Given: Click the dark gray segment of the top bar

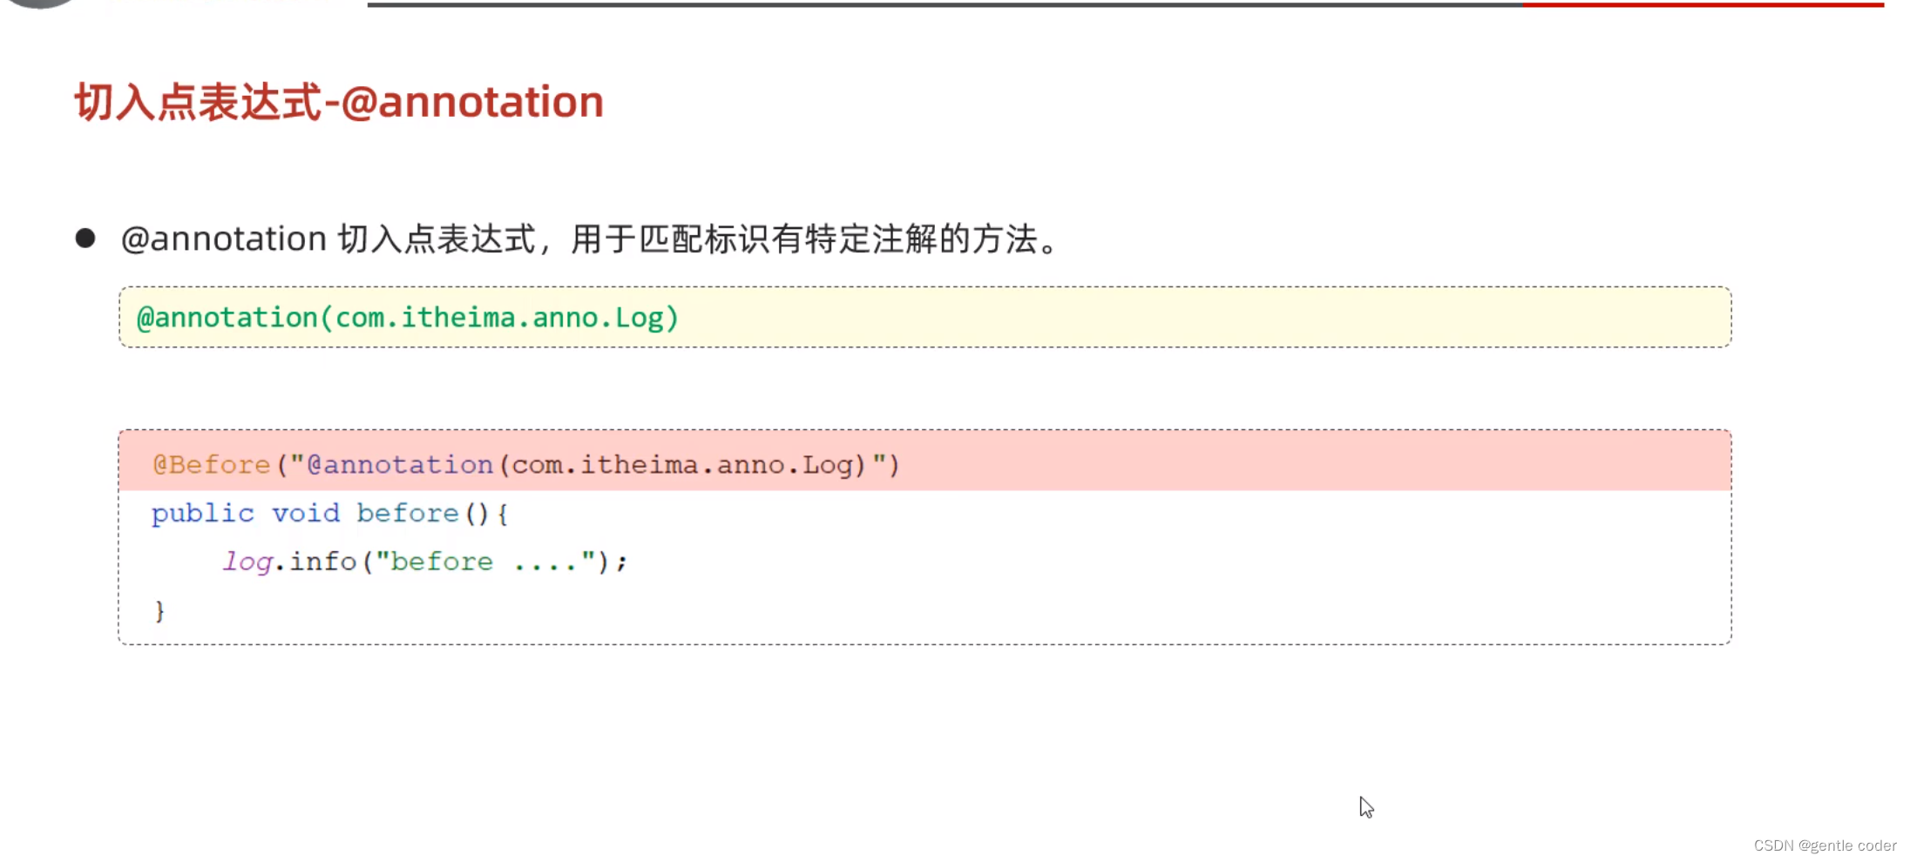Looking at the screenshot, I should click(945, 4).
